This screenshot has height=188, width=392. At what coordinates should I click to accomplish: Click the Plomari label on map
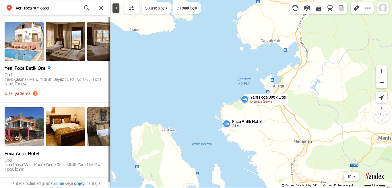point(135,30)
